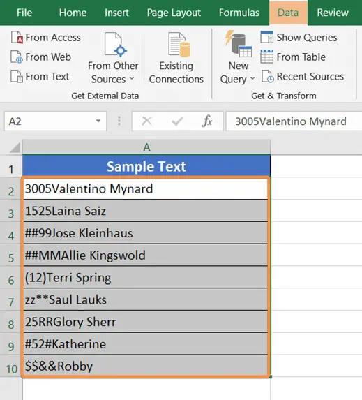This screenshot has height=400, width=362.
Task: Click the From Table icon
Action: pos(267,57)
